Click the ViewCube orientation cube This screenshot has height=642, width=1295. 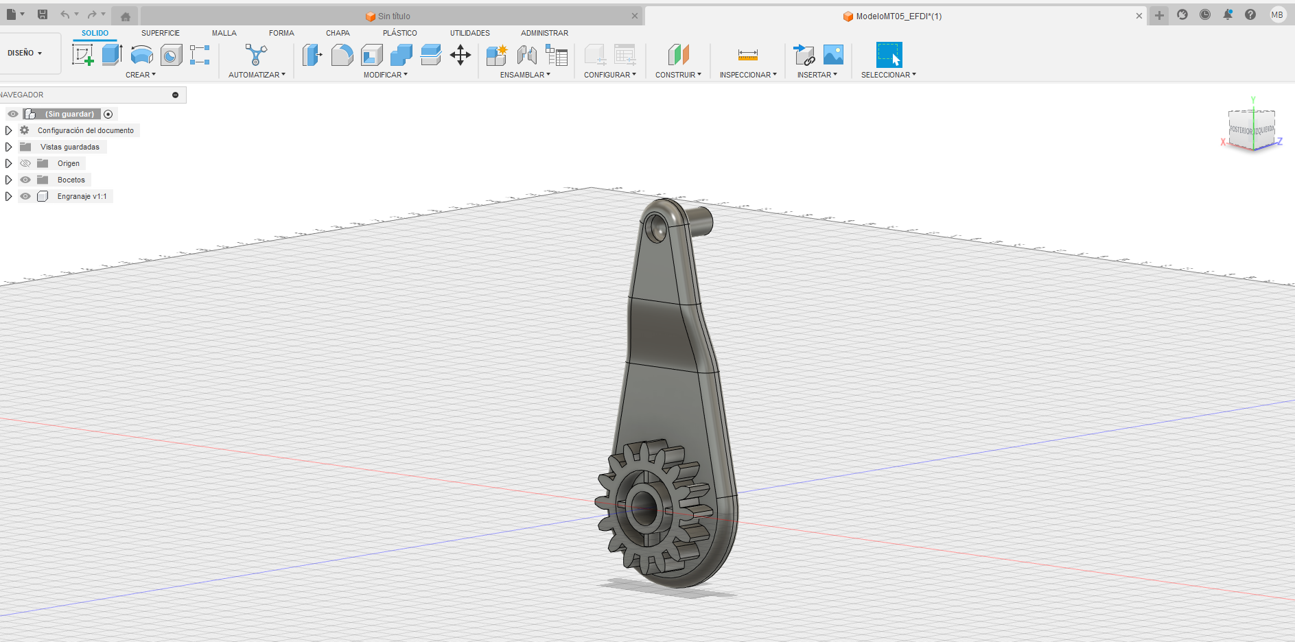click(x=1252, y=129)
